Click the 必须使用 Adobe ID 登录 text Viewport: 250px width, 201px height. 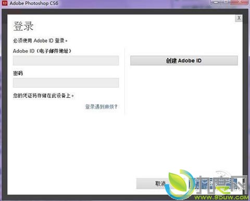pos(40,41)
